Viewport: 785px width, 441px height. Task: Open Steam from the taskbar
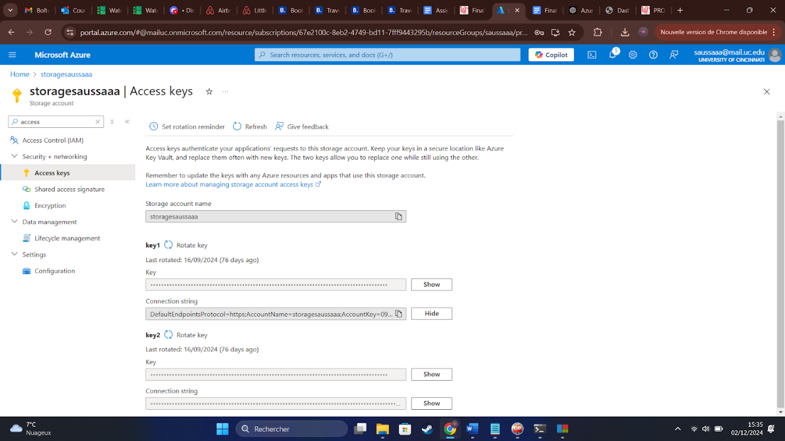(x=427, y=428)
